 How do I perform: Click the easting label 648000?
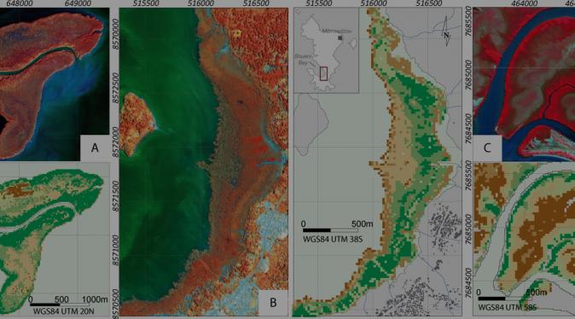[19, 3]
